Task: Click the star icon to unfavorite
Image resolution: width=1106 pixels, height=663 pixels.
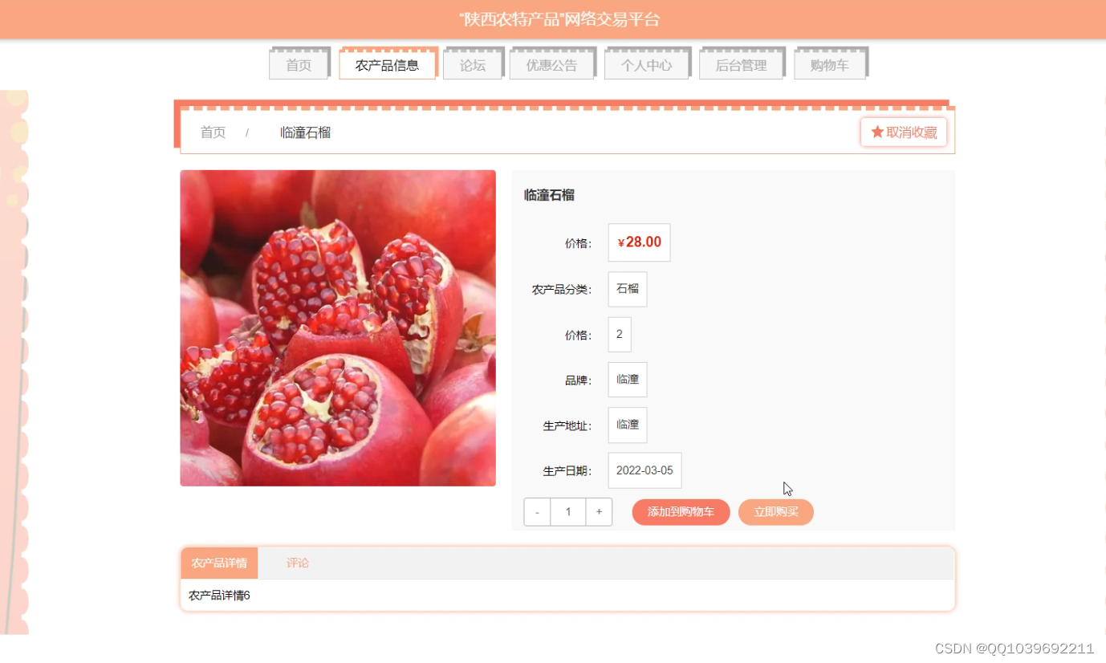Action: click(877, 132)
